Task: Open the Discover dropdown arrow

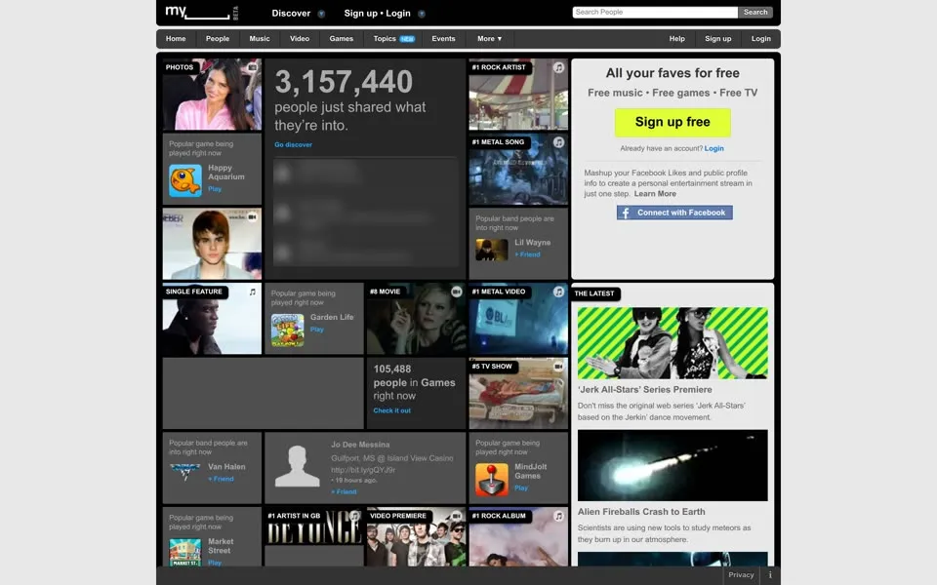Action: point(321,14)
